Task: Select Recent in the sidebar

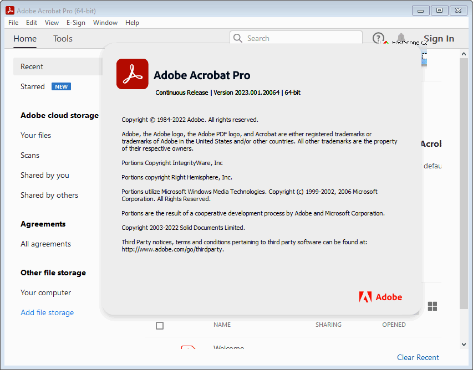Action: point(58,66)
